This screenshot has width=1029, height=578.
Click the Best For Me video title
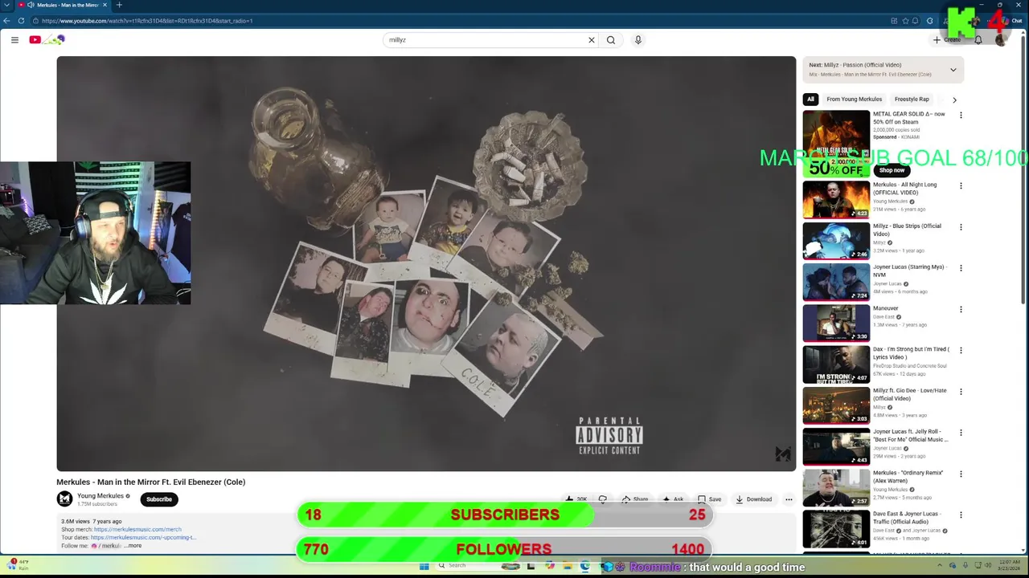coord(911,435)
